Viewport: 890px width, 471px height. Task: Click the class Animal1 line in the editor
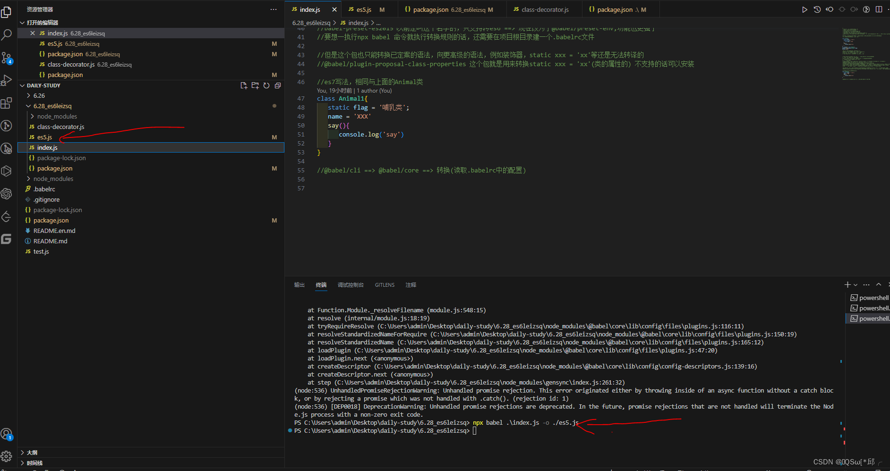[x=342, y=99]
